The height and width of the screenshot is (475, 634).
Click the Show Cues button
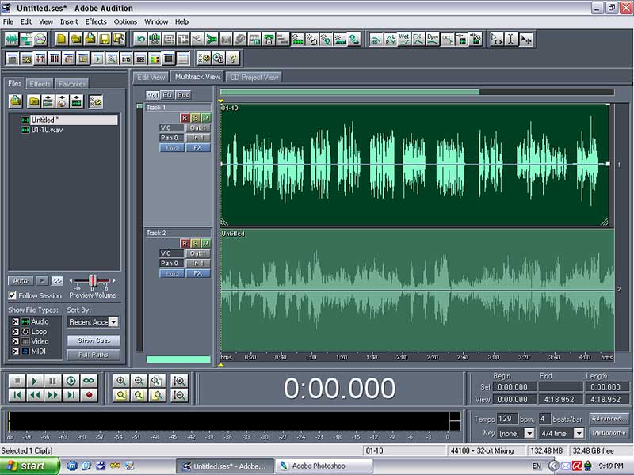[x=94, y=340]
